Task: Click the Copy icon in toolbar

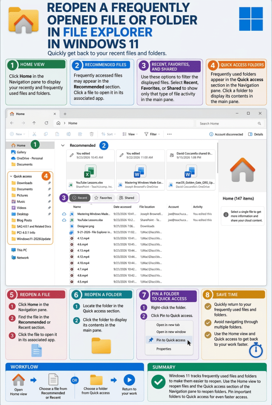Action: pos(46,134)
